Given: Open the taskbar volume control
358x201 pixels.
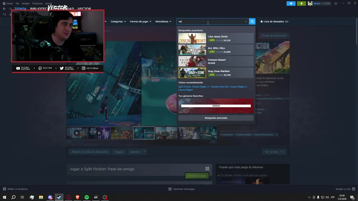Looking at the screenshot, I should pos(327,197).
